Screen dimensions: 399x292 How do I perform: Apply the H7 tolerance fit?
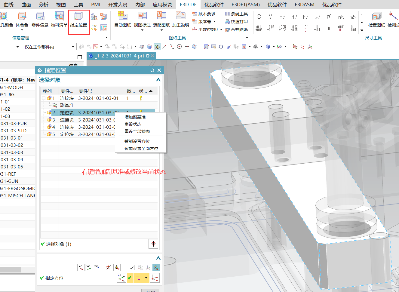click(x=294, y=17)
